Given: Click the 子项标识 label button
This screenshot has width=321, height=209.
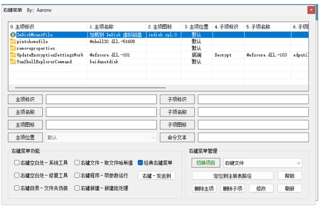Looking at the screenshot, I should (x=178, y=99).
